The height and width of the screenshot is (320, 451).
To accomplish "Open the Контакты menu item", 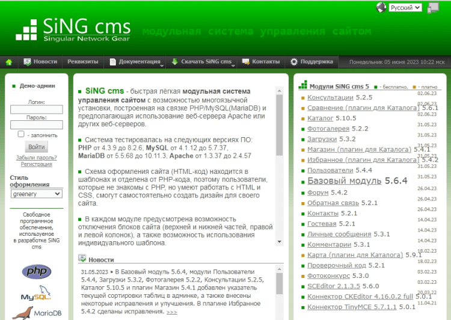I will (x=266, y=61).
